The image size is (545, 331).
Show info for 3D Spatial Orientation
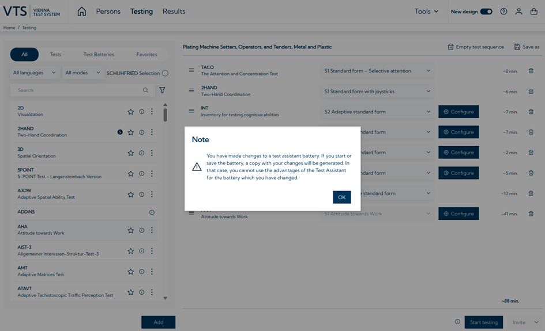pyautogui.click(x=141, y=153)
